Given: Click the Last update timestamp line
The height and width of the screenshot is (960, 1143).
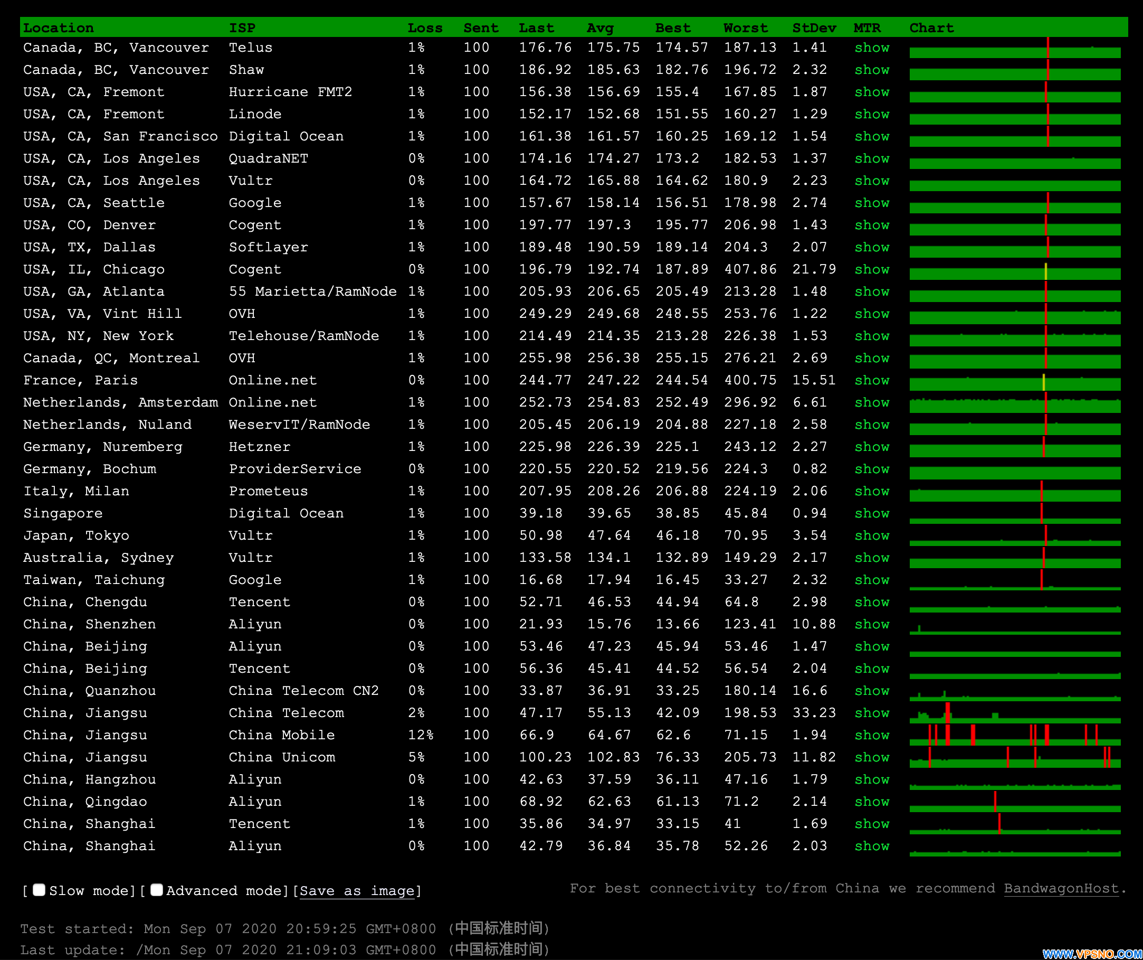Looking at the screenshot, I should [284, 949].
